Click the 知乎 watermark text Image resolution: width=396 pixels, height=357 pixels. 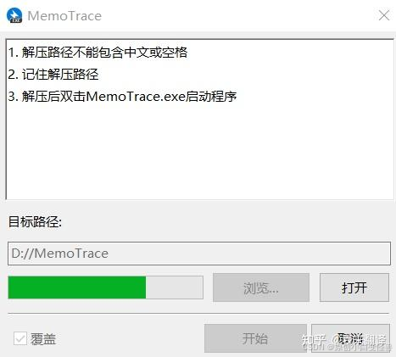[314, 339]
